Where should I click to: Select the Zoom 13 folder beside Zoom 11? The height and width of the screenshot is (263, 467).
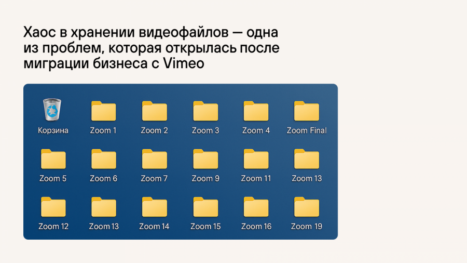pos(307,159)
